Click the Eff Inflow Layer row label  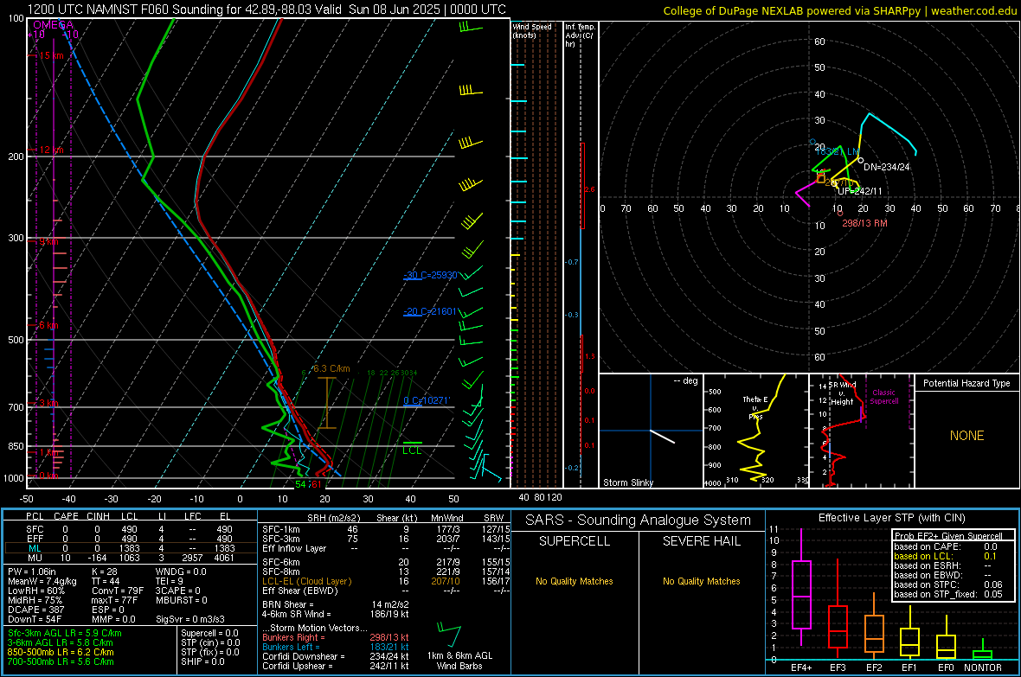(294, 548)
